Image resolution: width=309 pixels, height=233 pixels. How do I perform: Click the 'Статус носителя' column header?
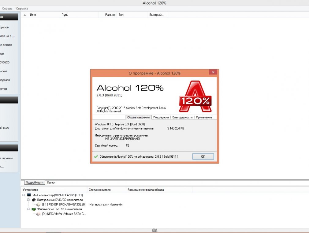(106, 190)
